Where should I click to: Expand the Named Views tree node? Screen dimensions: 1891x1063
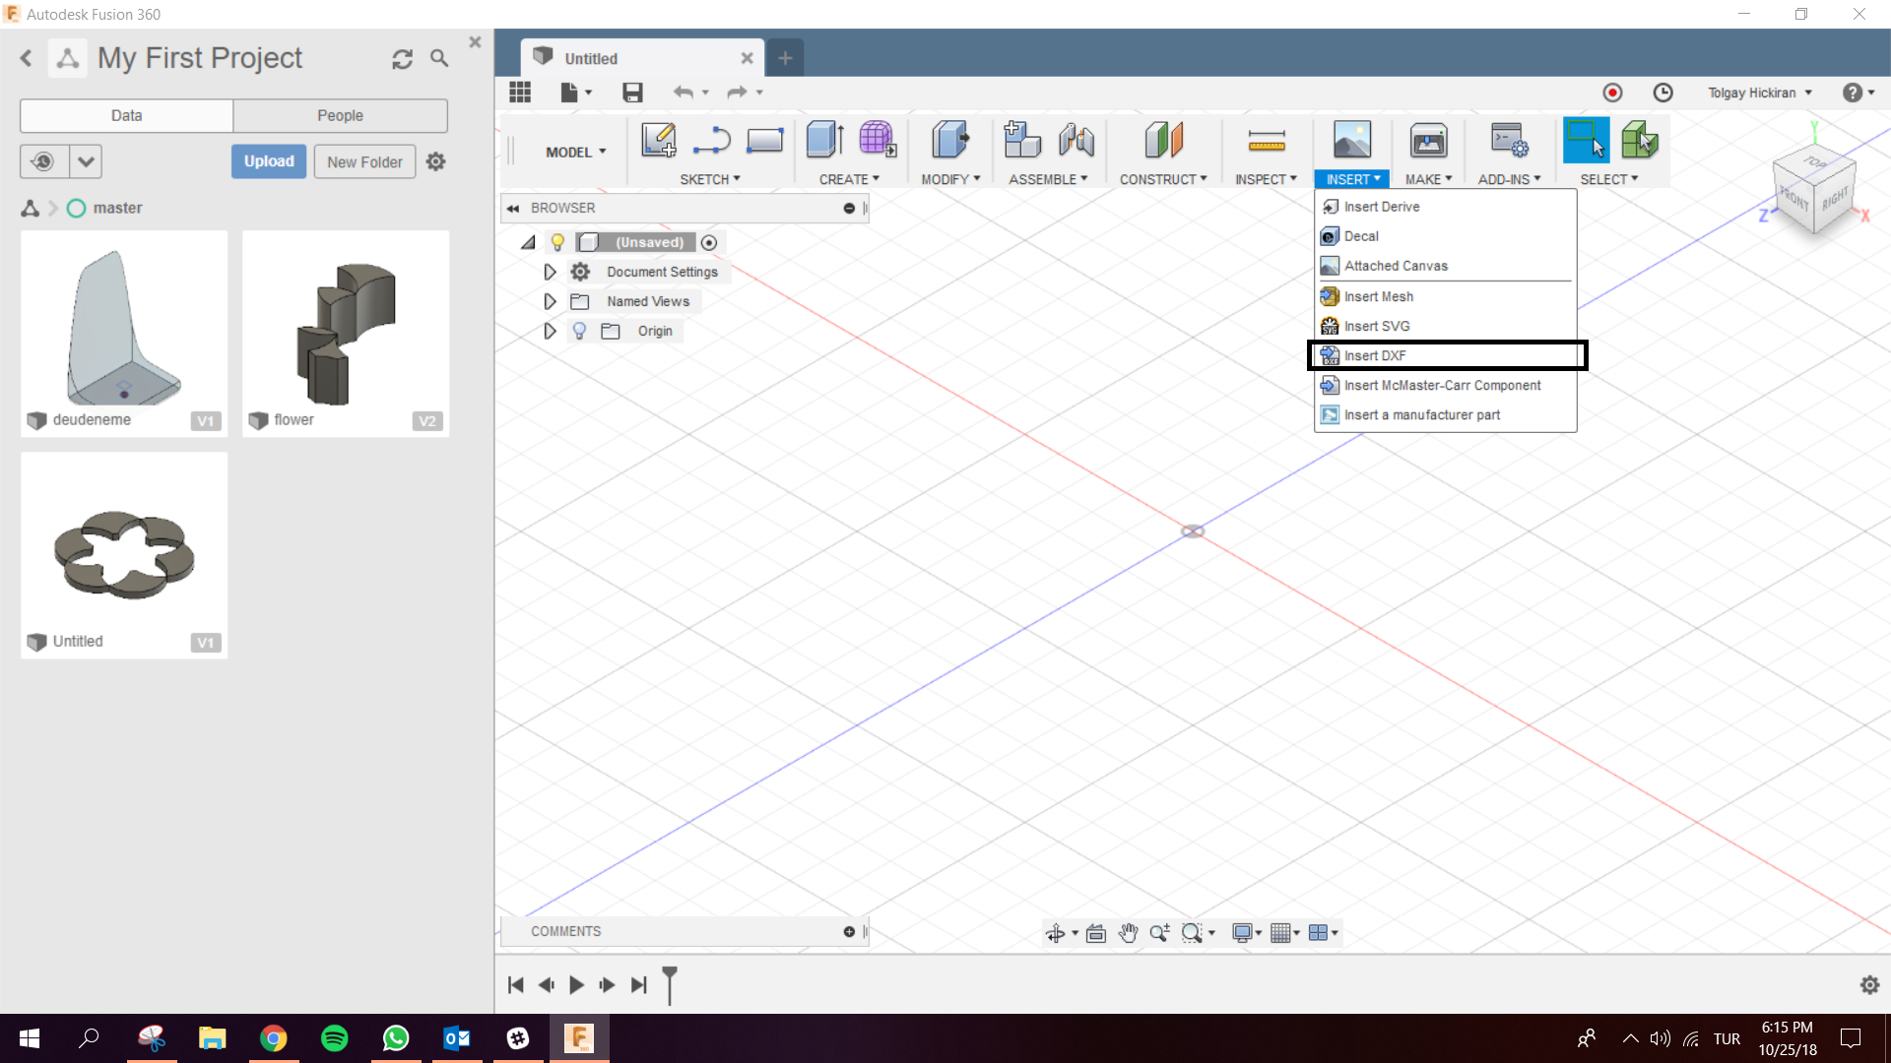[550, 301]
